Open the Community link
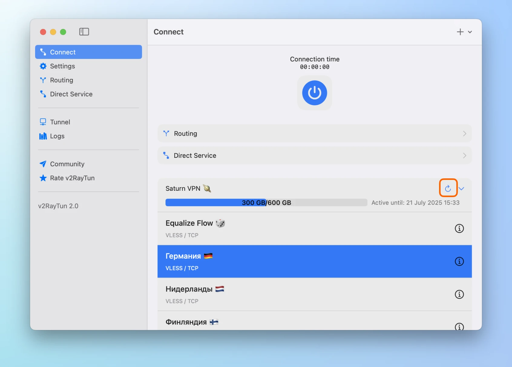 coord(67,164)
